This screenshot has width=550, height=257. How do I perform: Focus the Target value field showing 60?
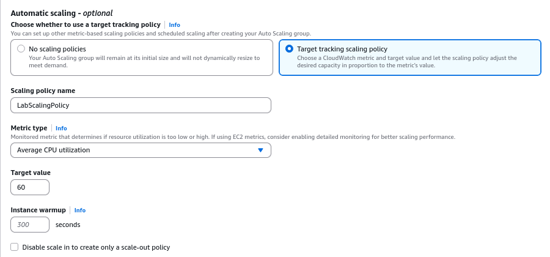[30, 187]
